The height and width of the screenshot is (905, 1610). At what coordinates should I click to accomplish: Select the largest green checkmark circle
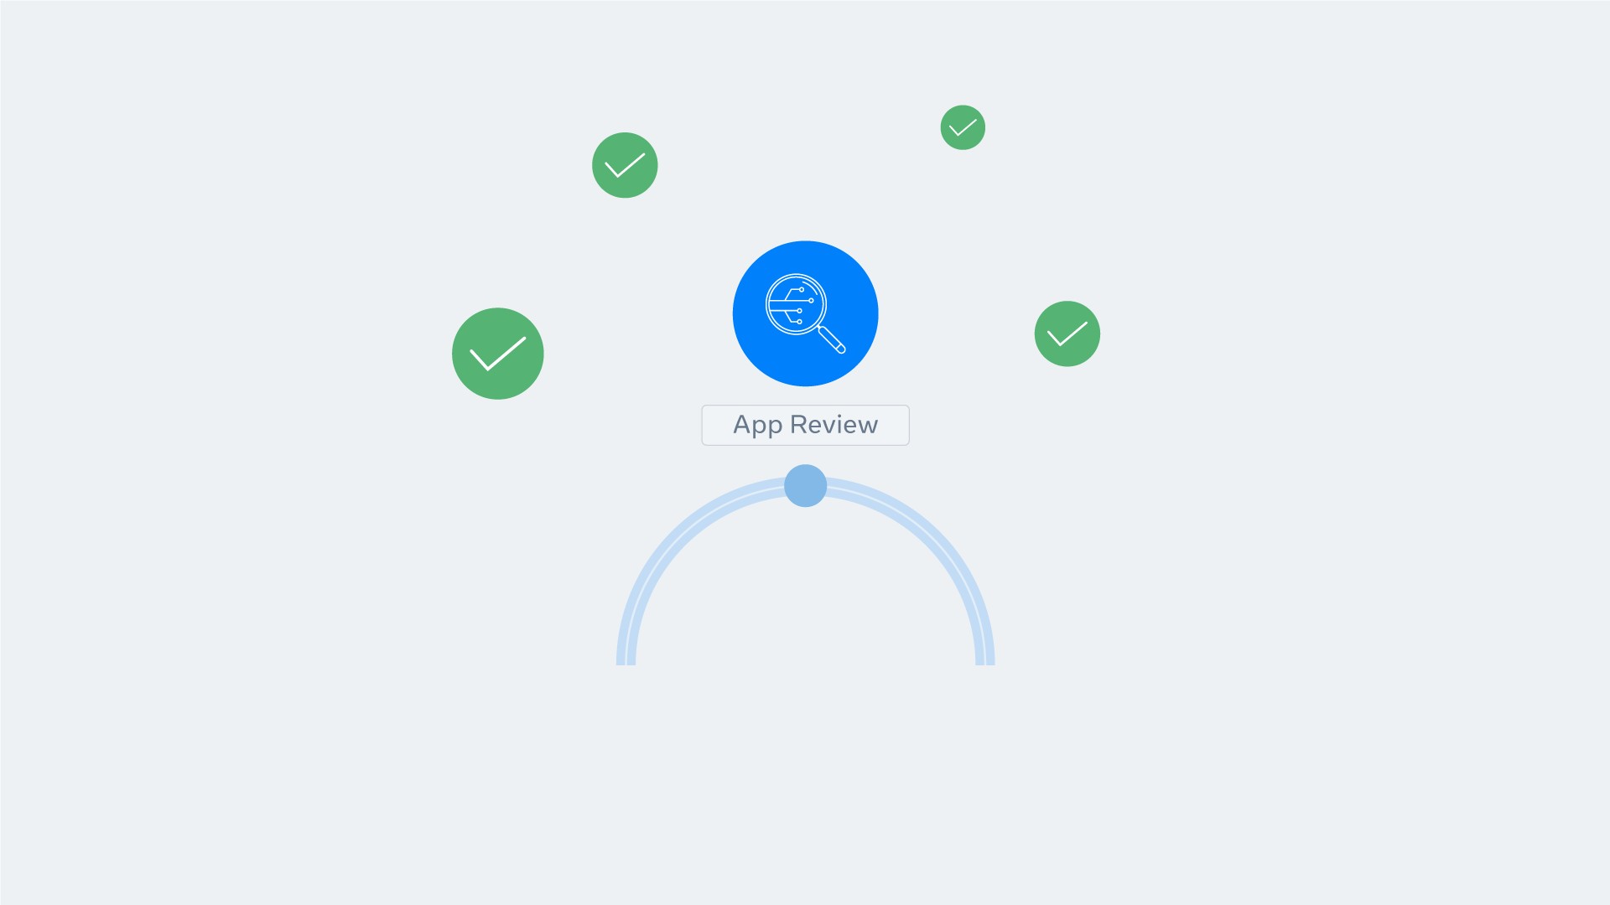[498, 354]
